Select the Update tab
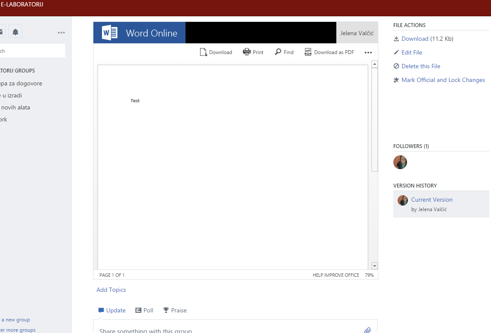 pos(112,310)
